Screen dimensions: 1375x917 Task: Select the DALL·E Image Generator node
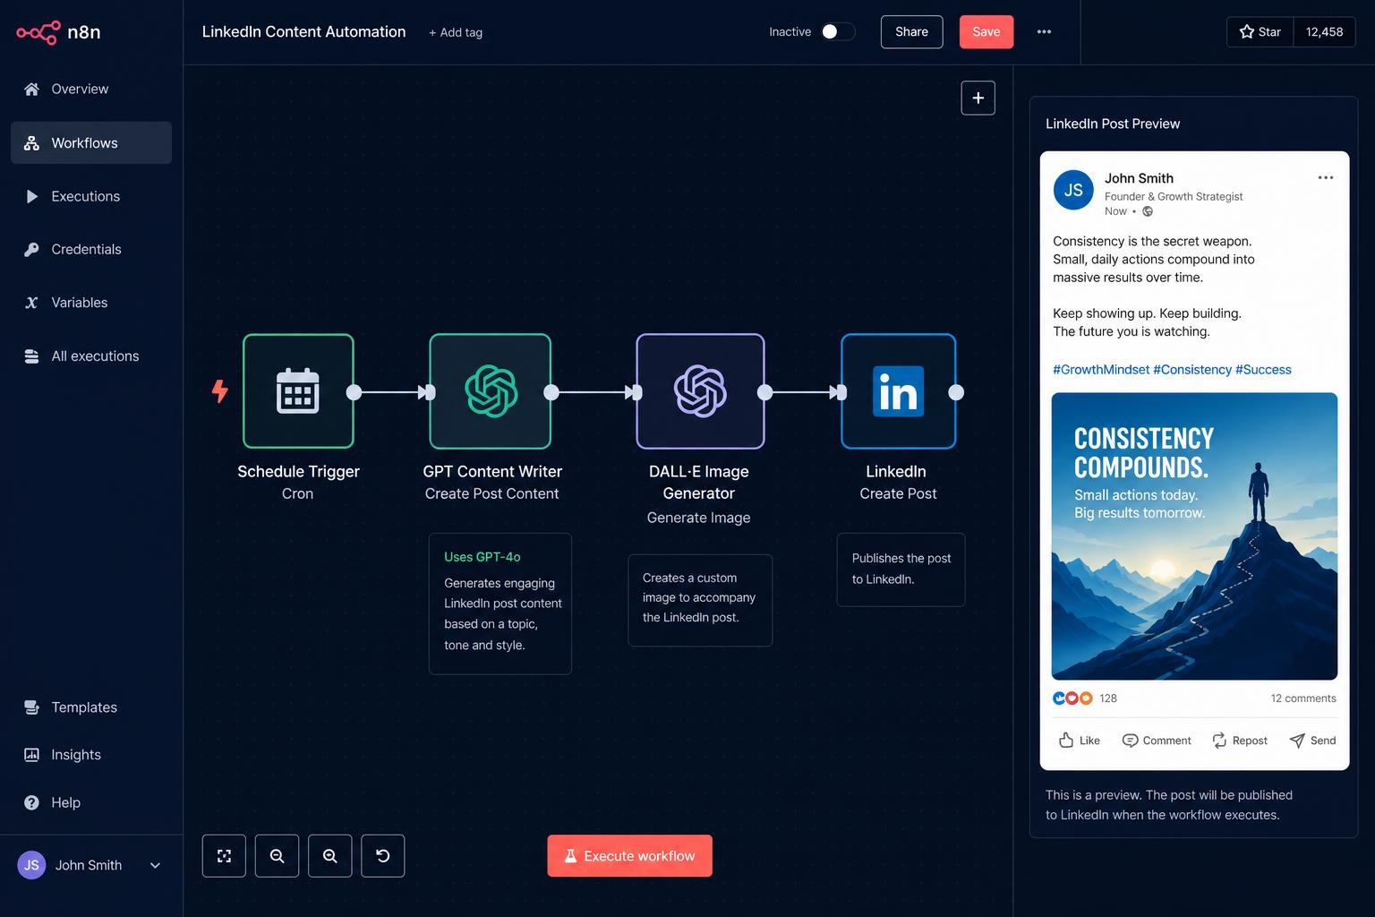(700, 391)
